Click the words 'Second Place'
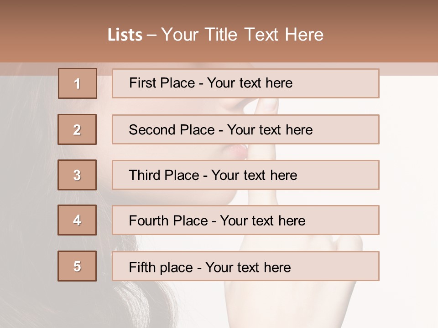This screenshot has width=438, height=328. click(x=171, y=130)
